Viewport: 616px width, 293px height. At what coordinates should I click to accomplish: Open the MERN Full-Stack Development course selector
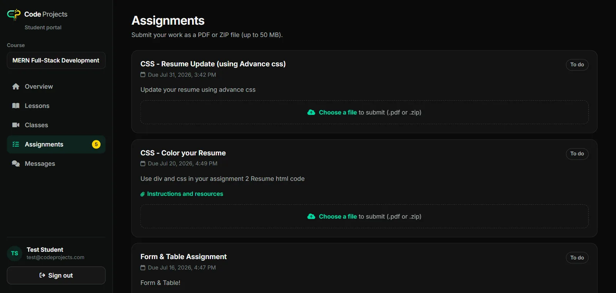[56, 61]
